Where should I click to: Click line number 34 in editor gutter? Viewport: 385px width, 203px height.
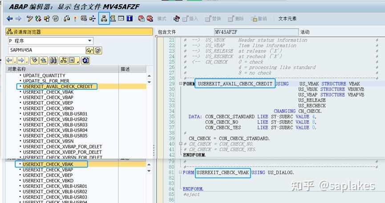click(172, 111)
